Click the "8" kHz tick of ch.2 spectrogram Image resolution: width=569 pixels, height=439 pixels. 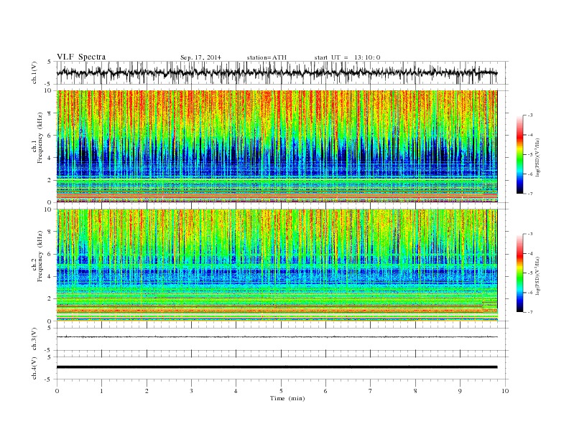point(50,232)
